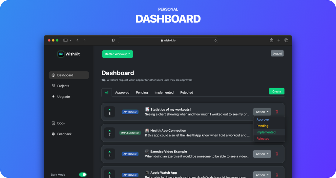Viewport: 336px width, 178px height.
Task: Click the APPROVED badge on Statistics request
Action: click(130, 112)
